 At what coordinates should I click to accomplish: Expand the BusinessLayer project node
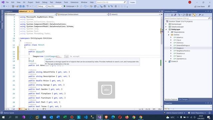(x=166, y=24)
